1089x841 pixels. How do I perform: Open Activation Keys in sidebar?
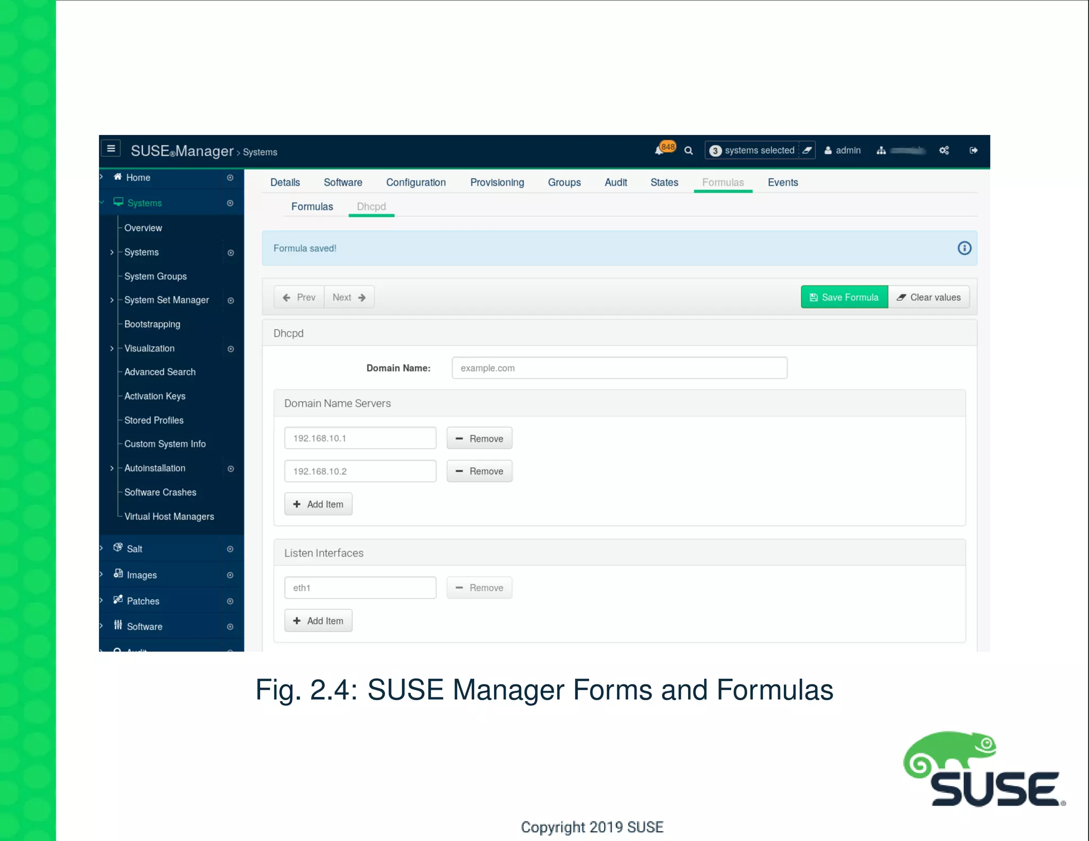pyautogui.click(x=155, y=396)
